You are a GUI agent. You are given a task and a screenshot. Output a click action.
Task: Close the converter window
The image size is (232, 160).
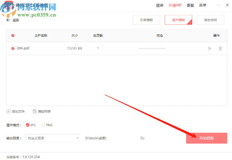point(227,5)
